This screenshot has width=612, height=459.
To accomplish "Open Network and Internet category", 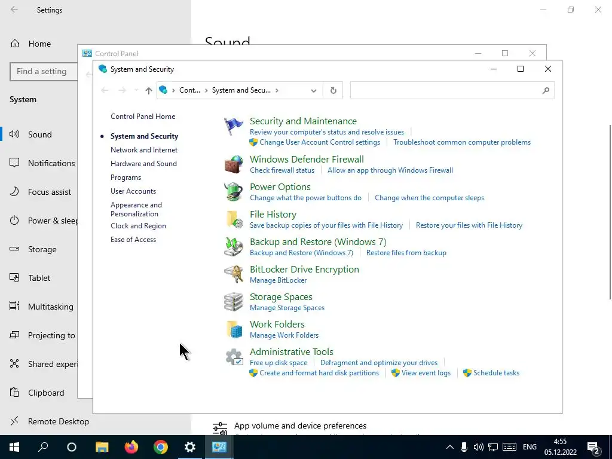I will (143, 150).
